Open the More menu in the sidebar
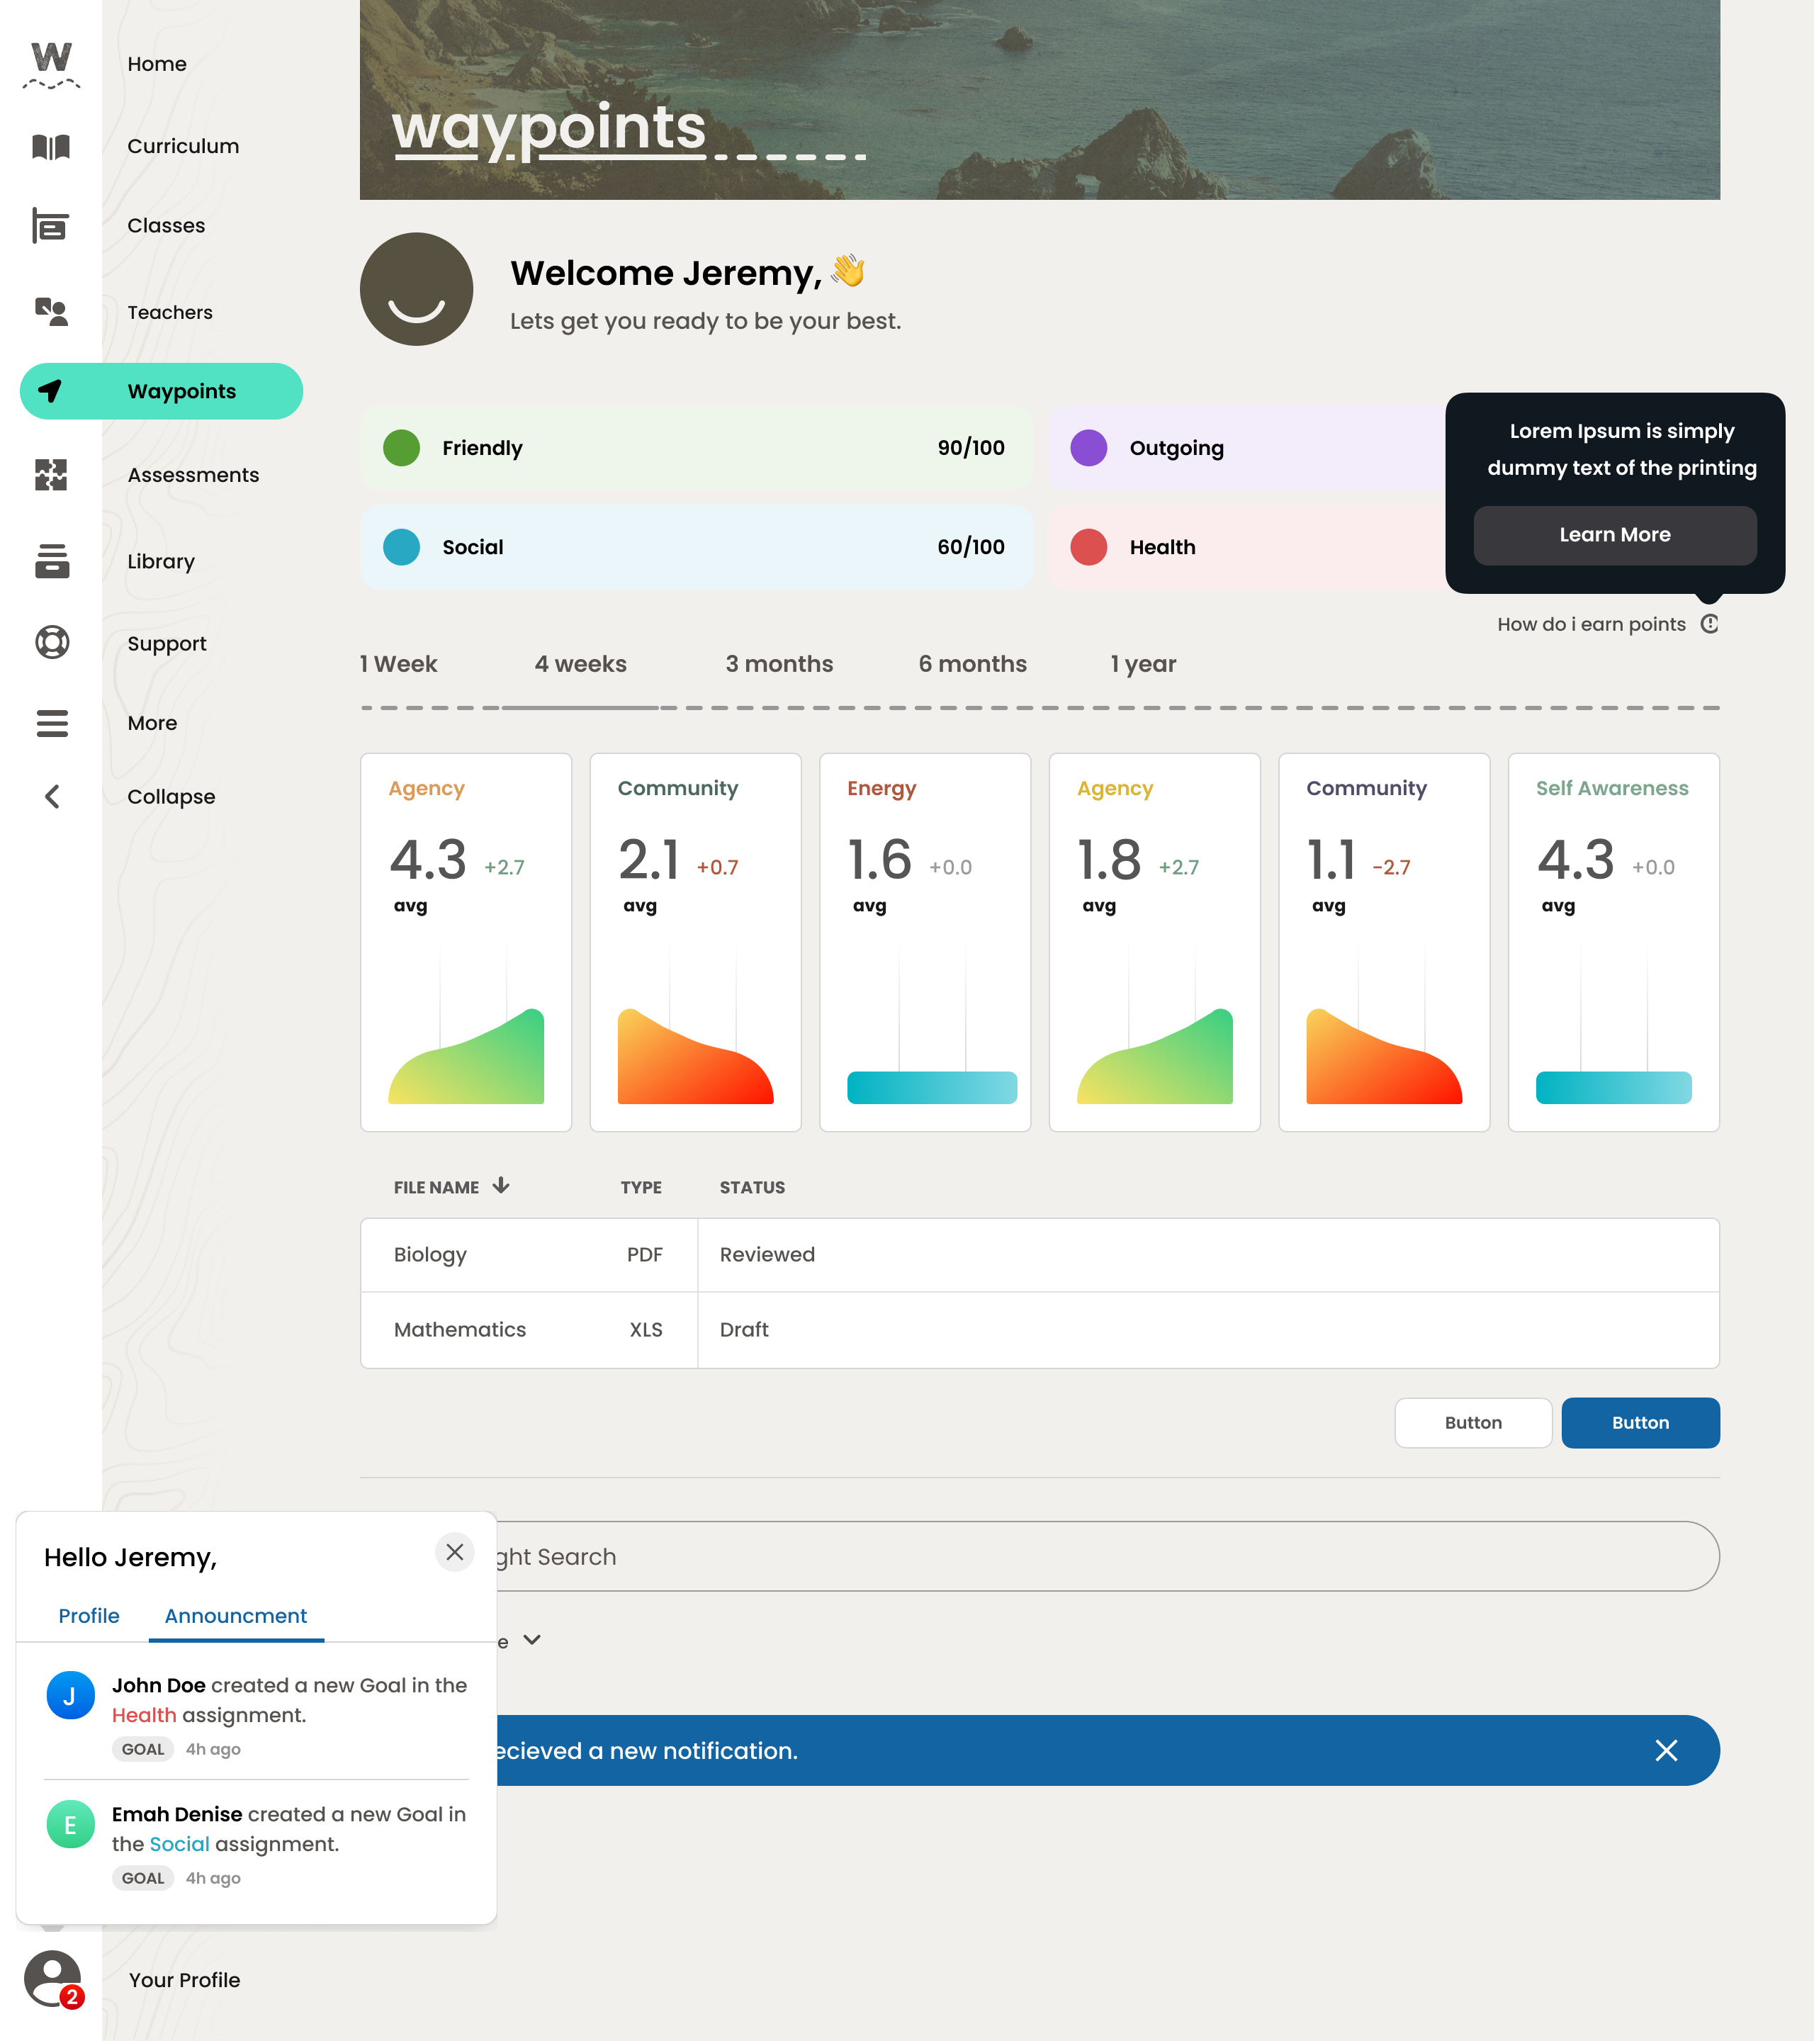This screenshot has width=1814, height=2041. pyautogui.click(x=52, y=723)
